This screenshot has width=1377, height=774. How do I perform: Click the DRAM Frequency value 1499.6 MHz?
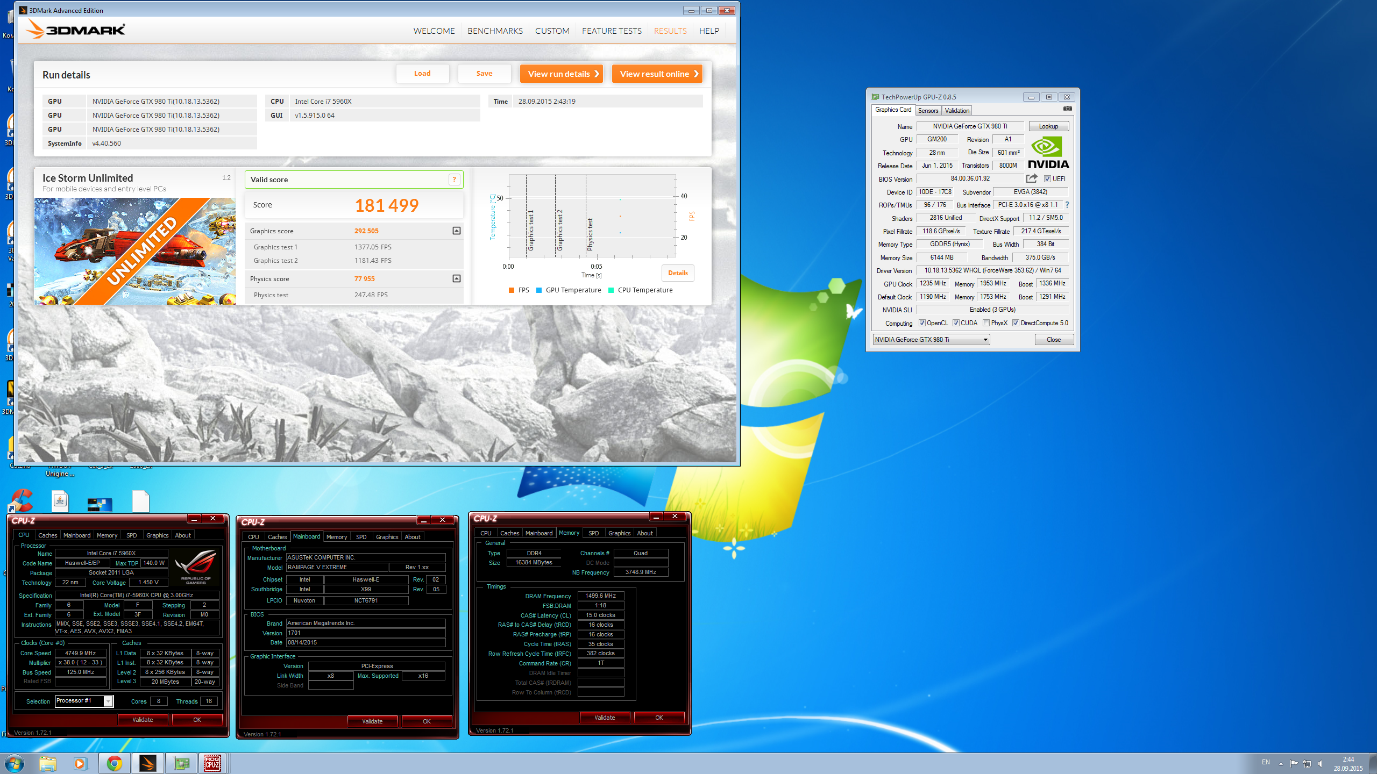click(x=600, y=596)
